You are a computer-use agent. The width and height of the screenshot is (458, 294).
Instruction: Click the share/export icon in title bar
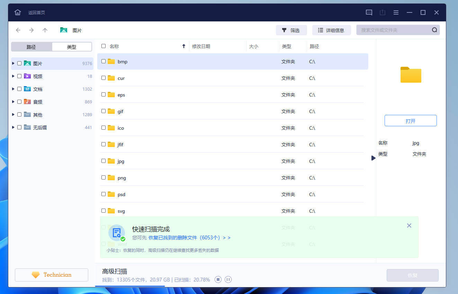(382, 12)
